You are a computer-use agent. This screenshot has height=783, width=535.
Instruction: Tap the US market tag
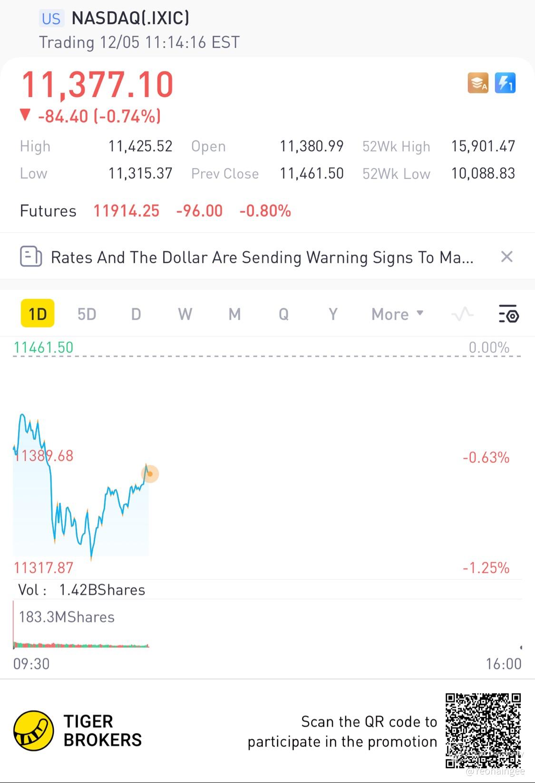(51, 19)
